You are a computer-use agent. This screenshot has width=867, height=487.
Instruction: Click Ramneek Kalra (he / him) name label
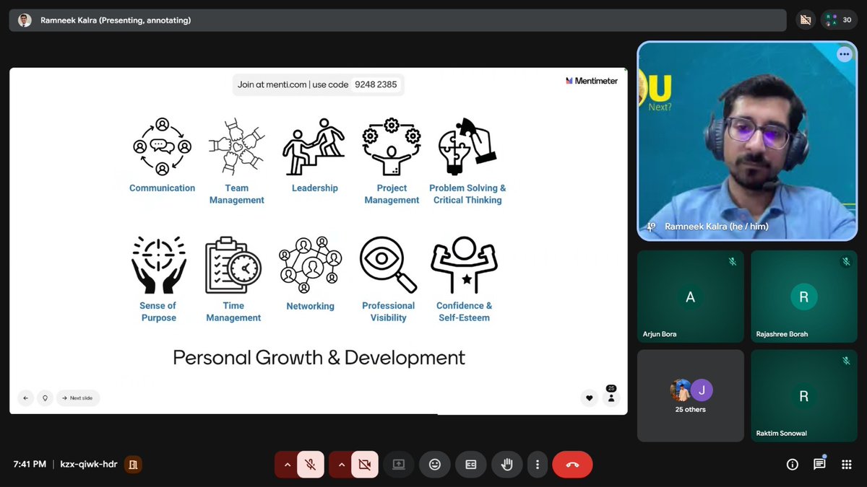[716, 227]
